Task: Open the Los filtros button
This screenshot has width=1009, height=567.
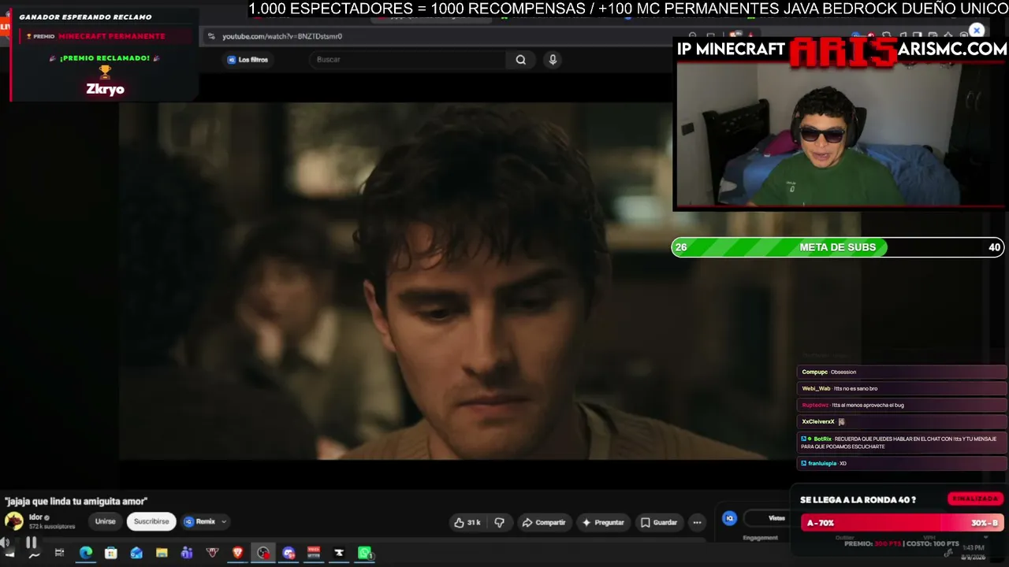Action: click(248, 60)
